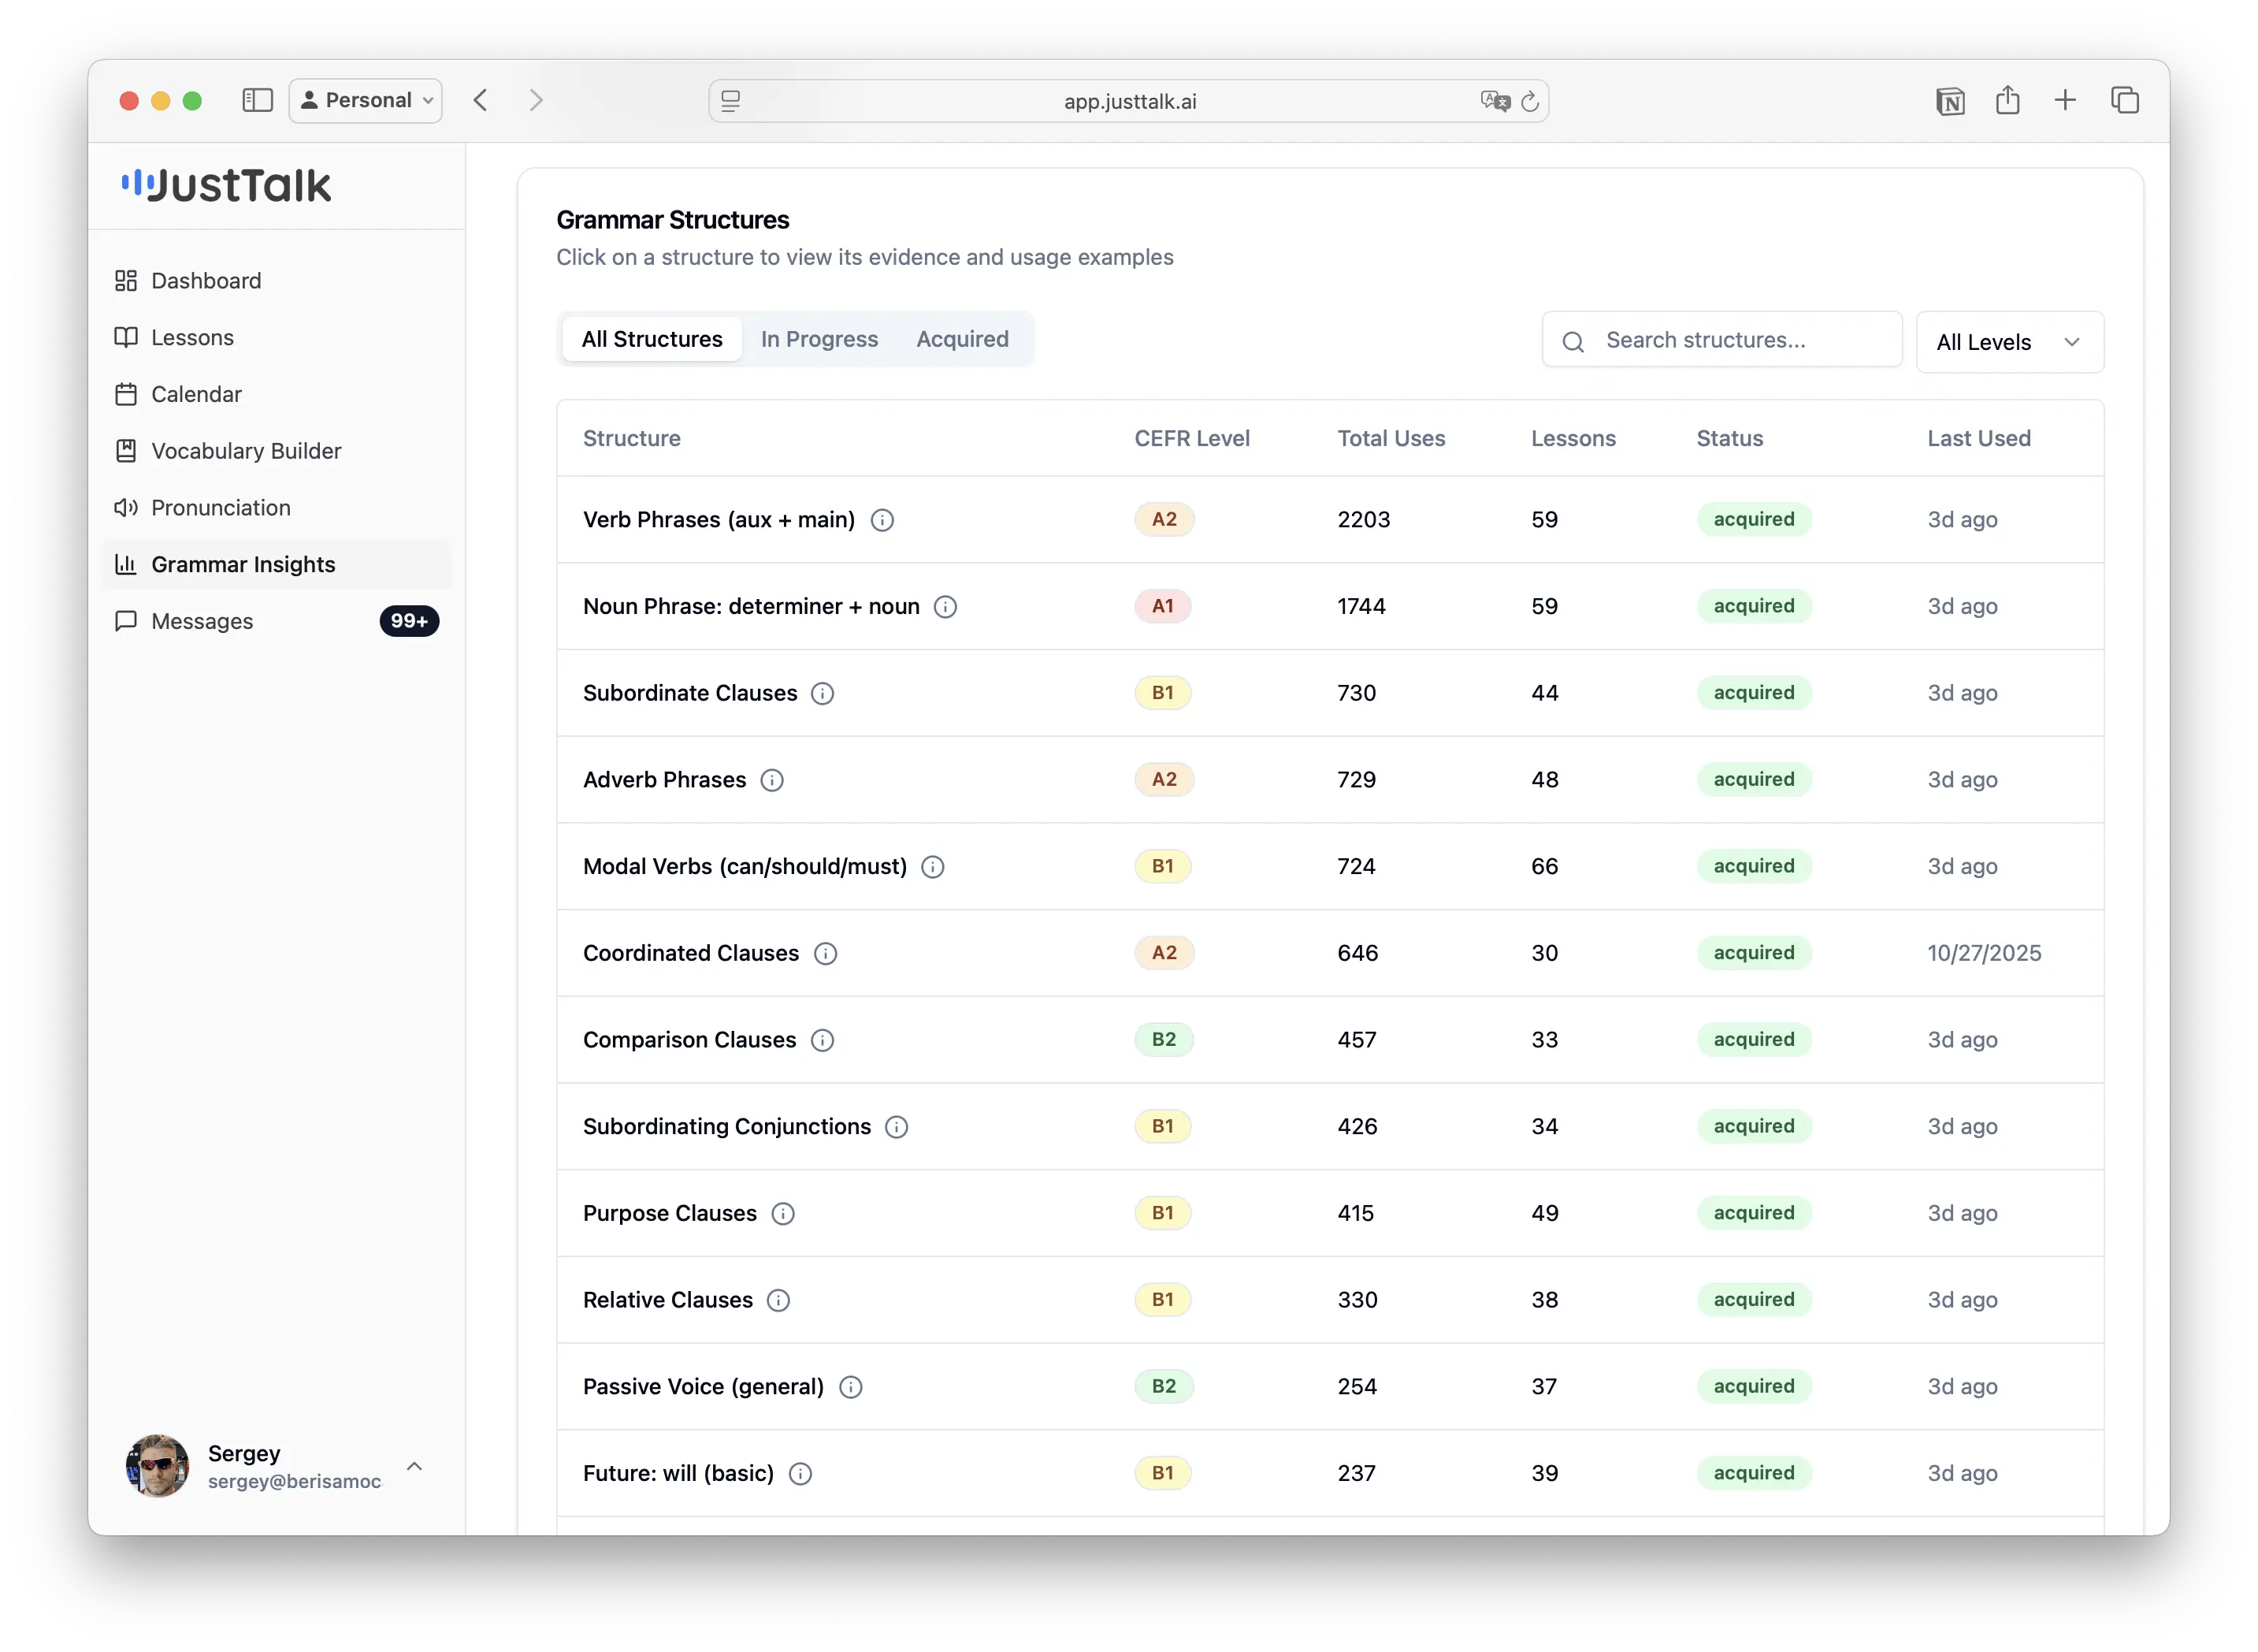Click the acquired status for Purpose Clauses
This screenshot has height=1652, width=2258.
coord(1753,1213)
